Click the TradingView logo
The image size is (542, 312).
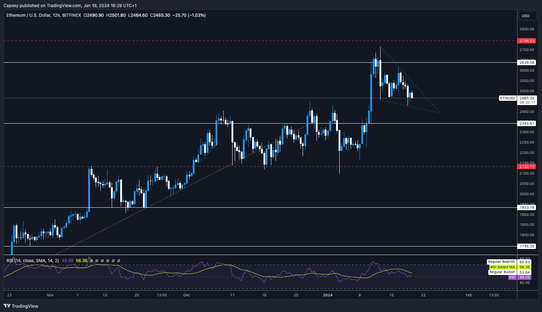(21, 306)
